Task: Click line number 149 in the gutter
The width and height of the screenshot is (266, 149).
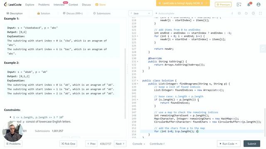Action: (134, 119)
